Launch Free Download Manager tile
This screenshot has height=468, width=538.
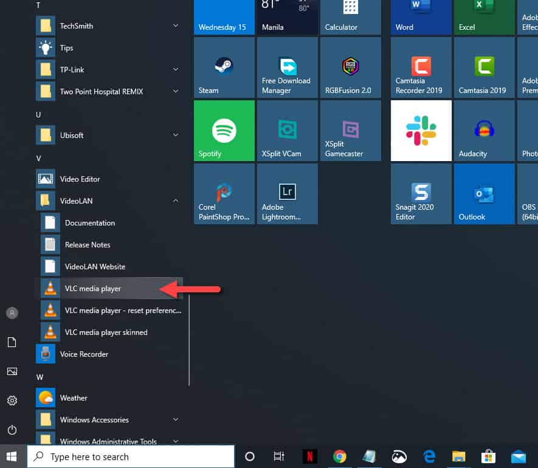pos(287,67)
